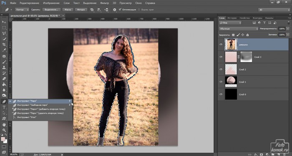Select the Lasso tool

pos(4,33)
